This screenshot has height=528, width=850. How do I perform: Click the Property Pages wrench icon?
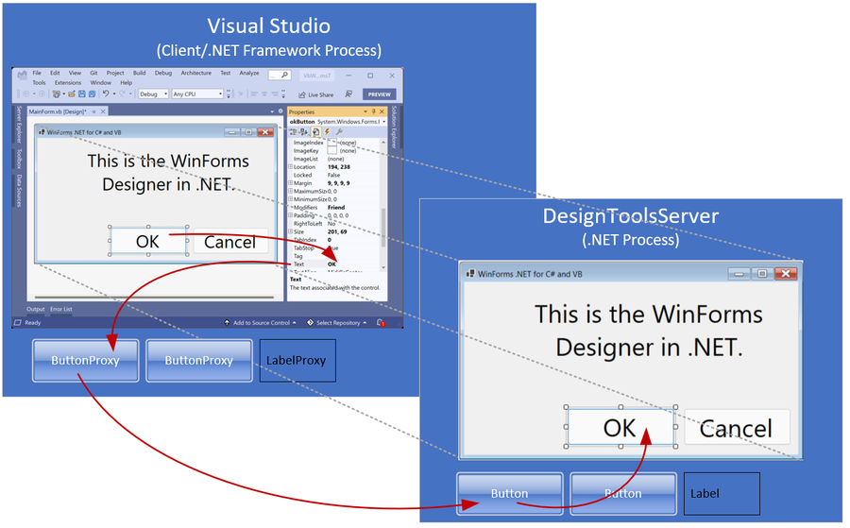pos(339,131)
